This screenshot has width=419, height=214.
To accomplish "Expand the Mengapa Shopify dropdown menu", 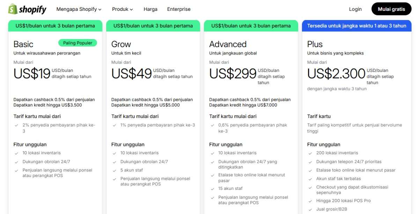I will (79, 9).
